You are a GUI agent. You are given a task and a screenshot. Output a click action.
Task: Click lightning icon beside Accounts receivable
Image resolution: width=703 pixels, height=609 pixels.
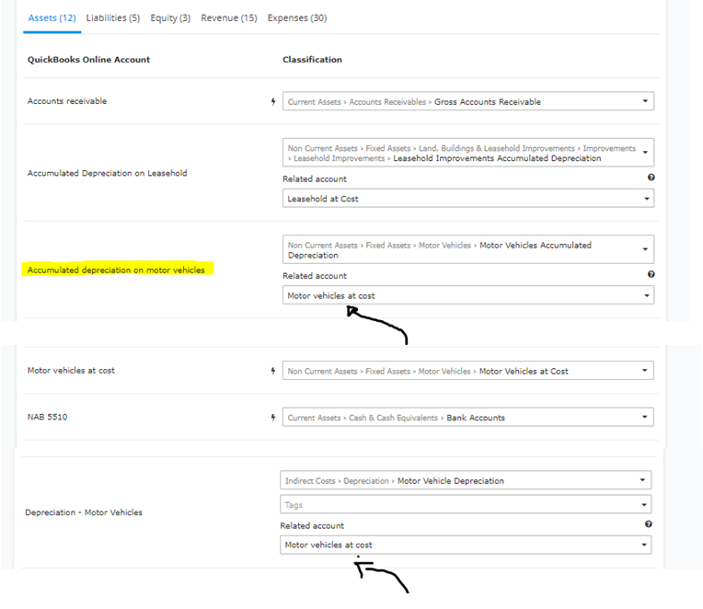[x=273, y=102]
